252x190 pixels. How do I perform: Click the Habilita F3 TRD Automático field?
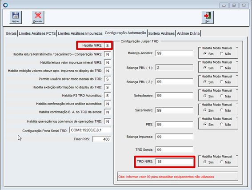tap(108, 96)
